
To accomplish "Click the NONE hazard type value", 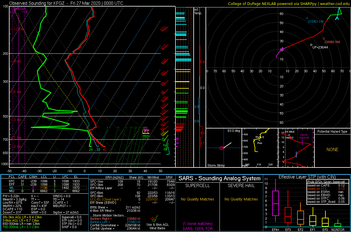I will (x=332, y=150).
